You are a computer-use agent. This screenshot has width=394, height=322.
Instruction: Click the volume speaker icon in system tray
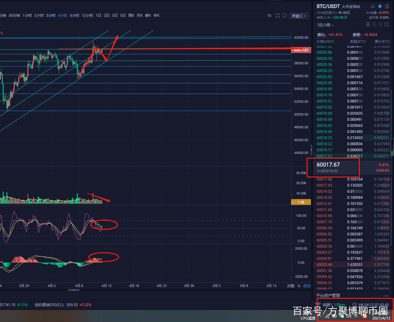[348, 316]
